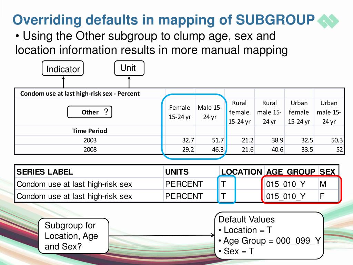Viewport: 353px width, 265px height.
Task: Select the 'Urban female 15-24 yr' column header
Action: pyautogui.click(x=299, y=112)
